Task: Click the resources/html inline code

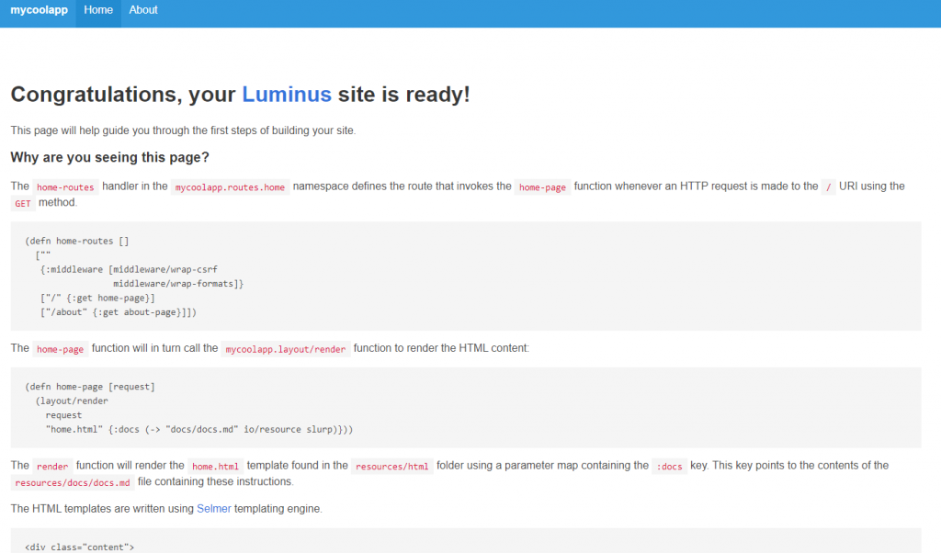Action: [x=391, y=466]
